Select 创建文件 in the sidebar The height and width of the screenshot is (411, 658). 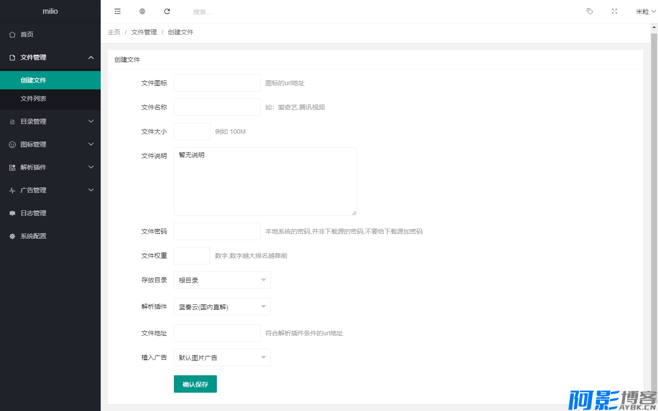point(50,80)
